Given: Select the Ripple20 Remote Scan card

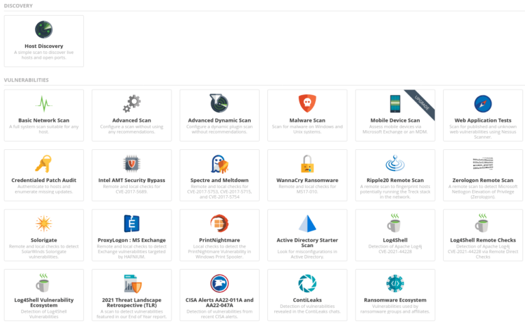Looking at the screenshot, I should 395,175.
